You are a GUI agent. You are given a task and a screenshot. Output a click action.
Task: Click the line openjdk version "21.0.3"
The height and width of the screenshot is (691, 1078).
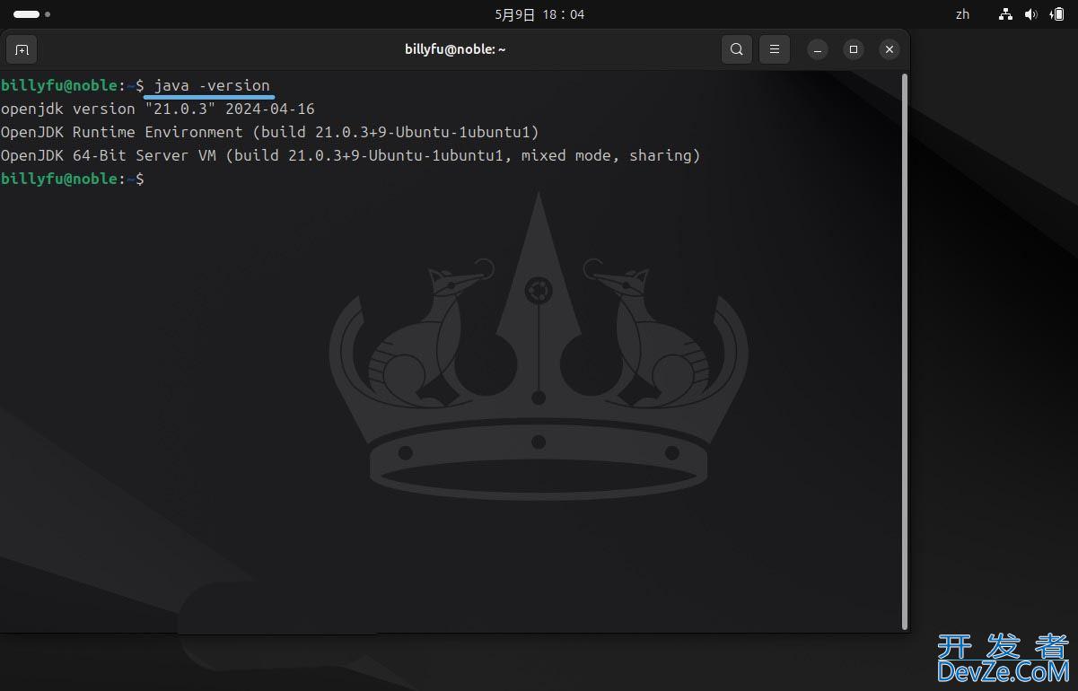click(x=158, y=109)
